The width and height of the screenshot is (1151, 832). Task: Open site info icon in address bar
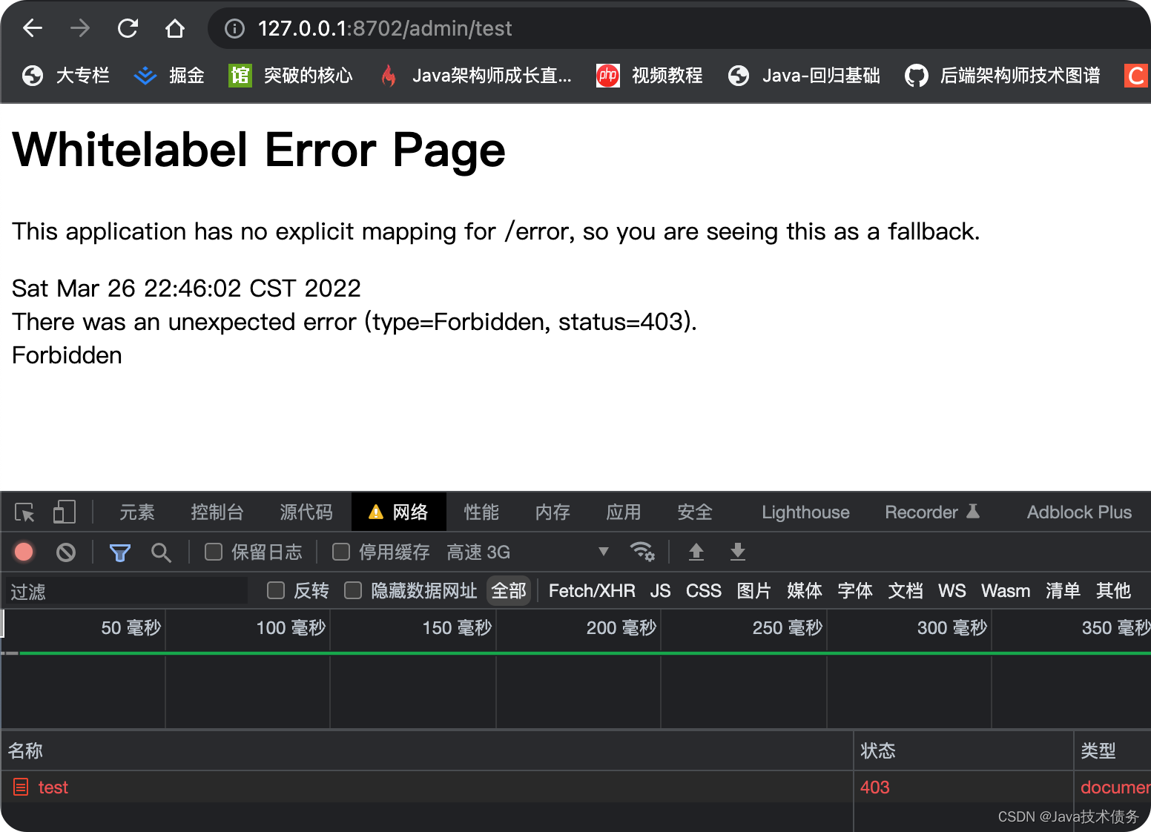(234, 28)
